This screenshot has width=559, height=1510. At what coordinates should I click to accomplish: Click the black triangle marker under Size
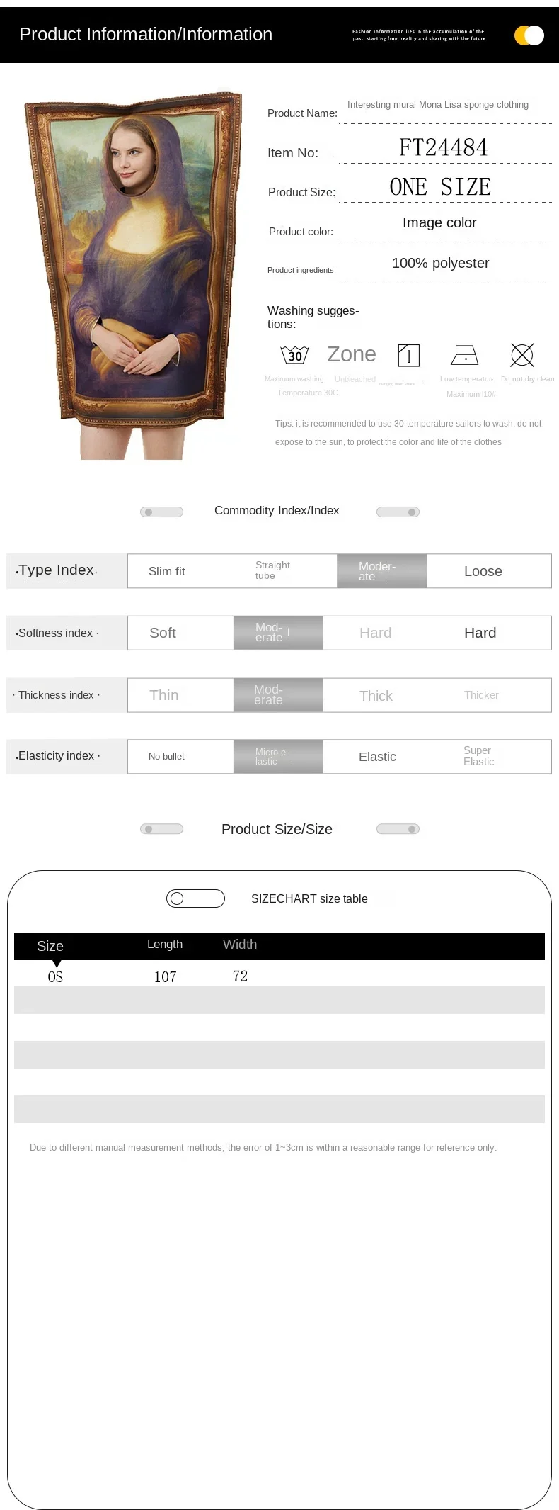tap(57, 964)
